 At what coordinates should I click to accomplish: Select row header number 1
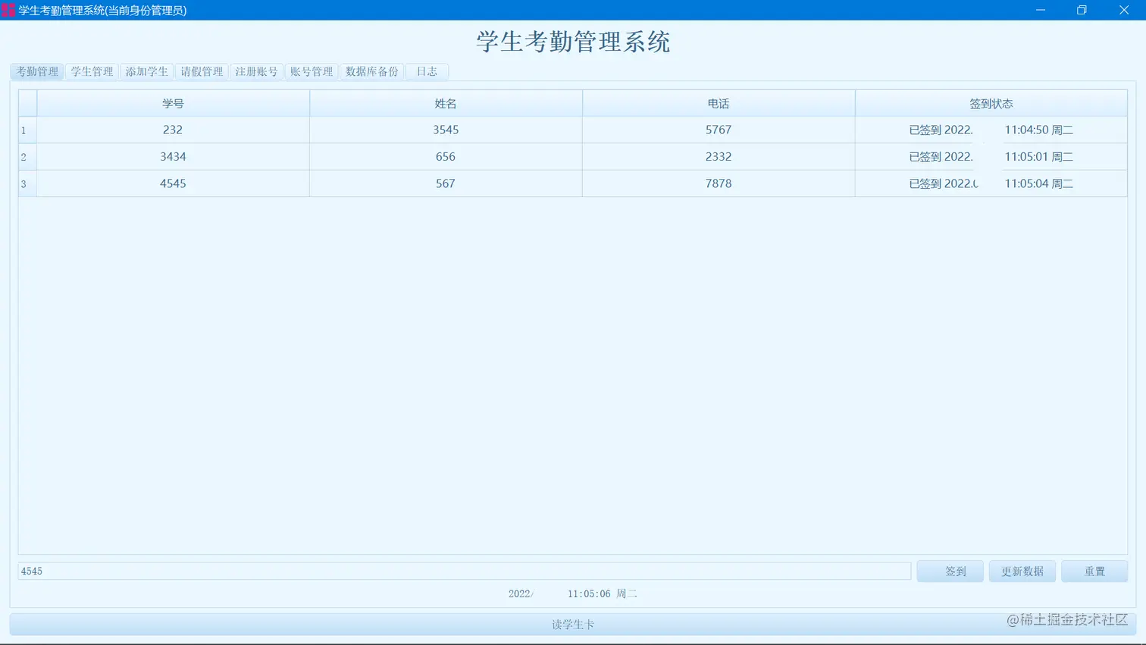click(x=27, y=130)
